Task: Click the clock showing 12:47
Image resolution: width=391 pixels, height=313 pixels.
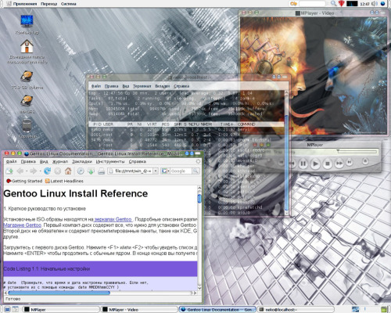Action: click(x=364, y=4)
